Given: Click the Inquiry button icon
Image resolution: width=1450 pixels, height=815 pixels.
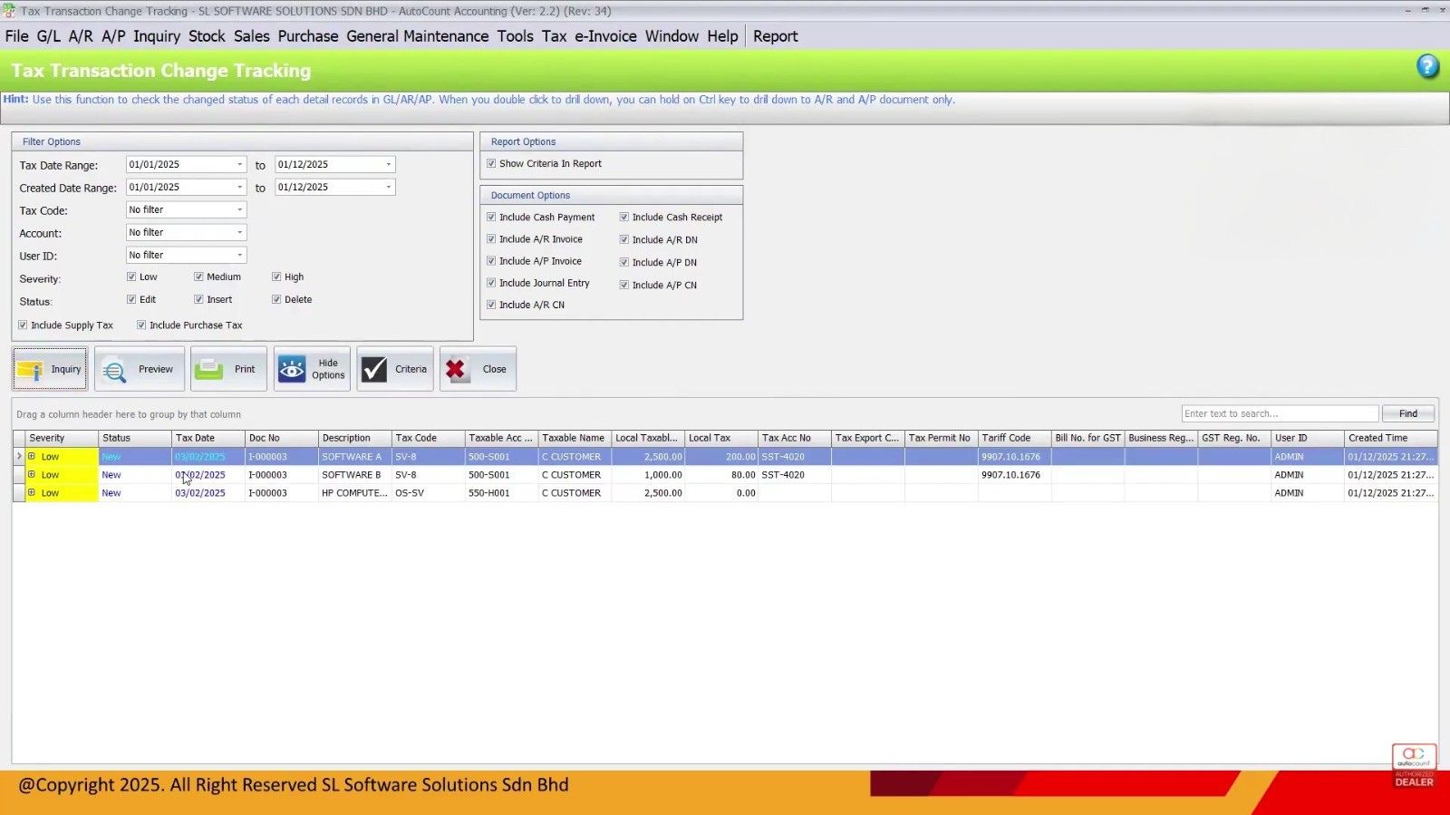Looking at the screenshot, I should coord(30,370).
